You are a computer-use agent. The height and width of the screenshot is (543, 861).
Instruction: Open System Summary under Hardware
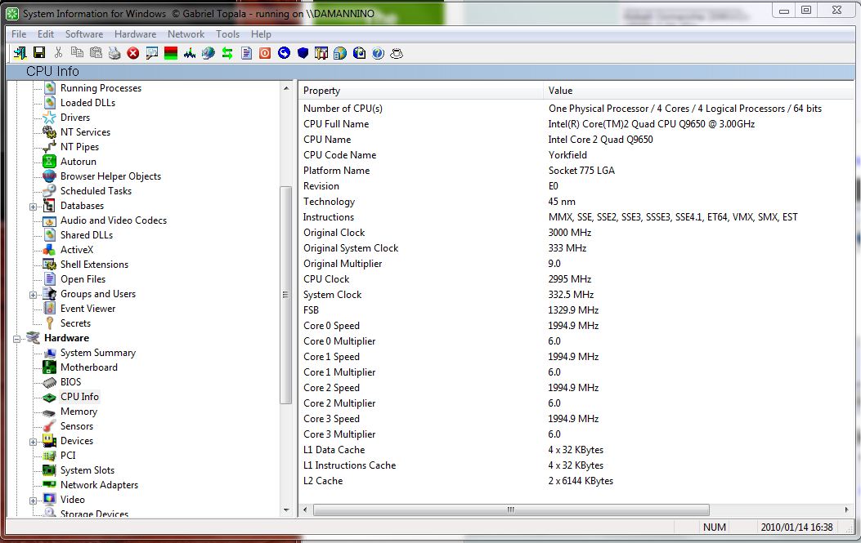[98, 353]
